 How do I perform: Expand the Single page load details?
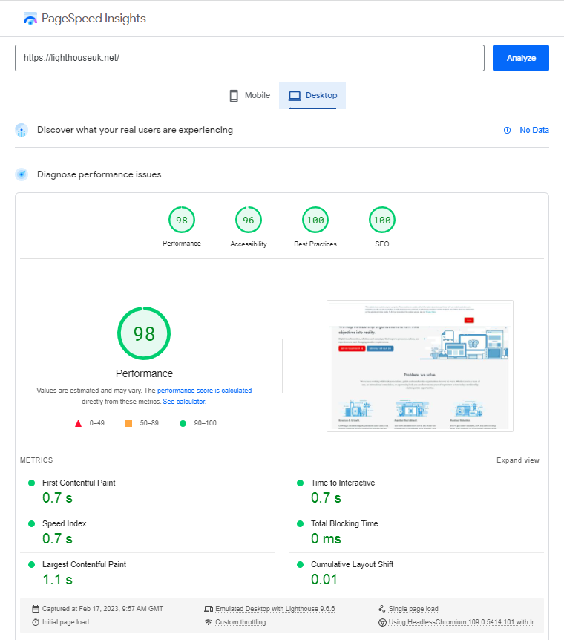[413, 609]
